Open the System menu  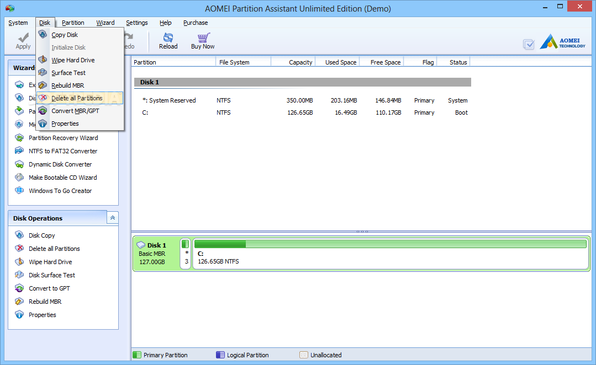click(x=18, y=23)
